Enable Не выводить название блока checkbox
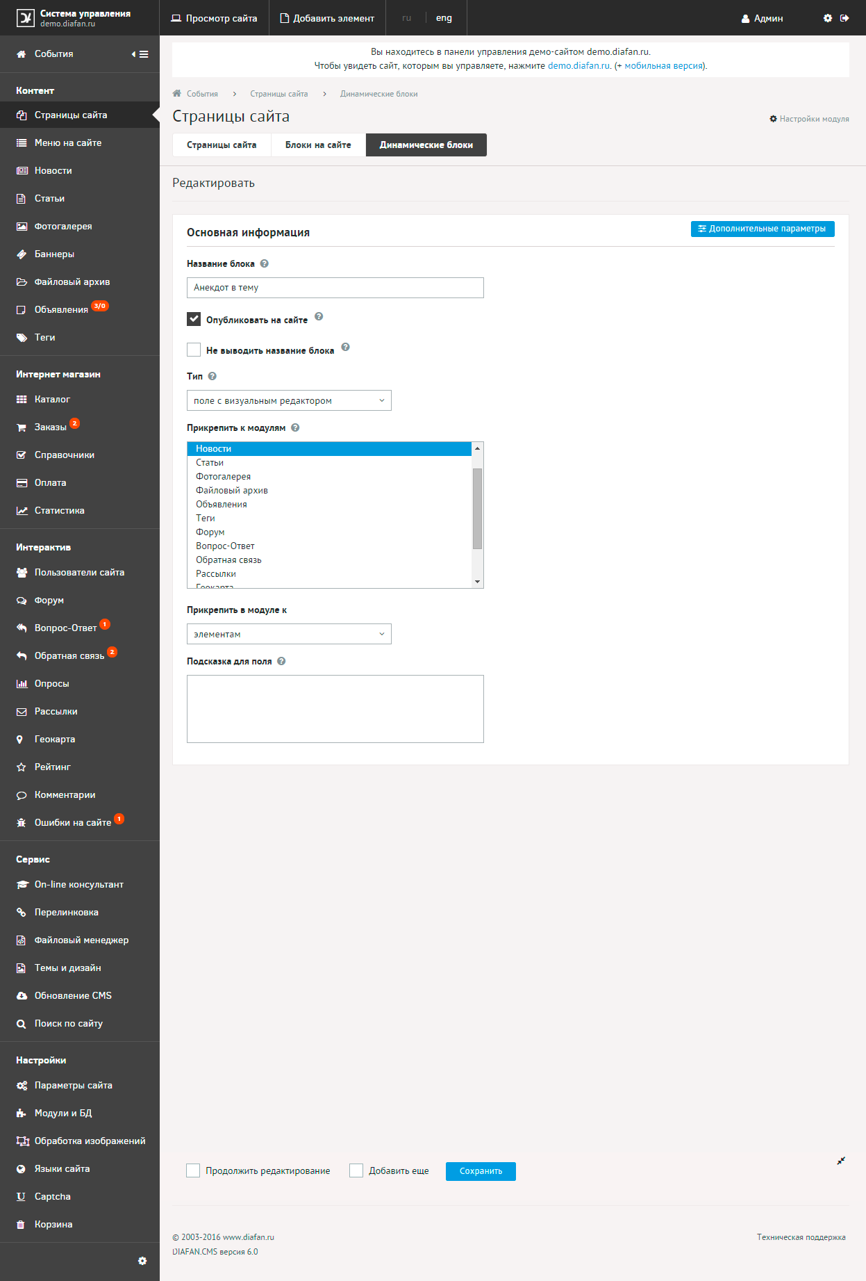This screenshot has height=1281, width=866. coord(194,350)
